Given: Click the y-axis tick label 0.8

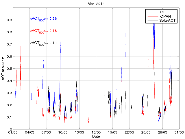Looking at the screenshot, I should [x=9, y=32].
